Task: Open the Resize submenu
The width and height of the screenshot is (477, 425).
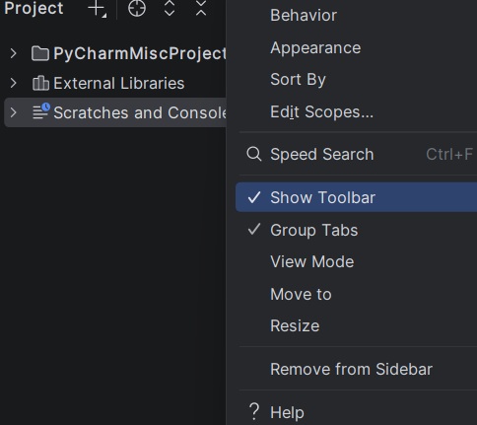Action: (x=356, y=325)
